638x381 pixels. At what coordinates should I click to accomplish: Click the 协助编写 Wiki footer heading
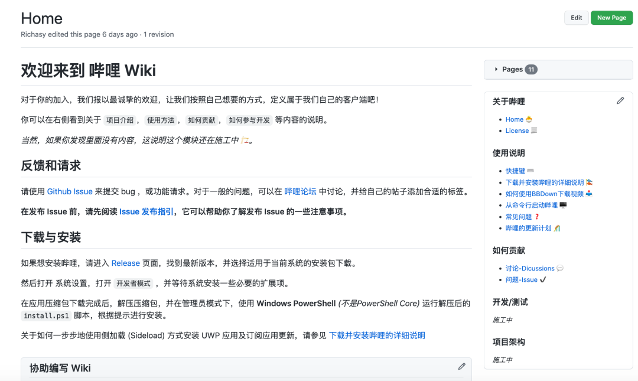60,369
